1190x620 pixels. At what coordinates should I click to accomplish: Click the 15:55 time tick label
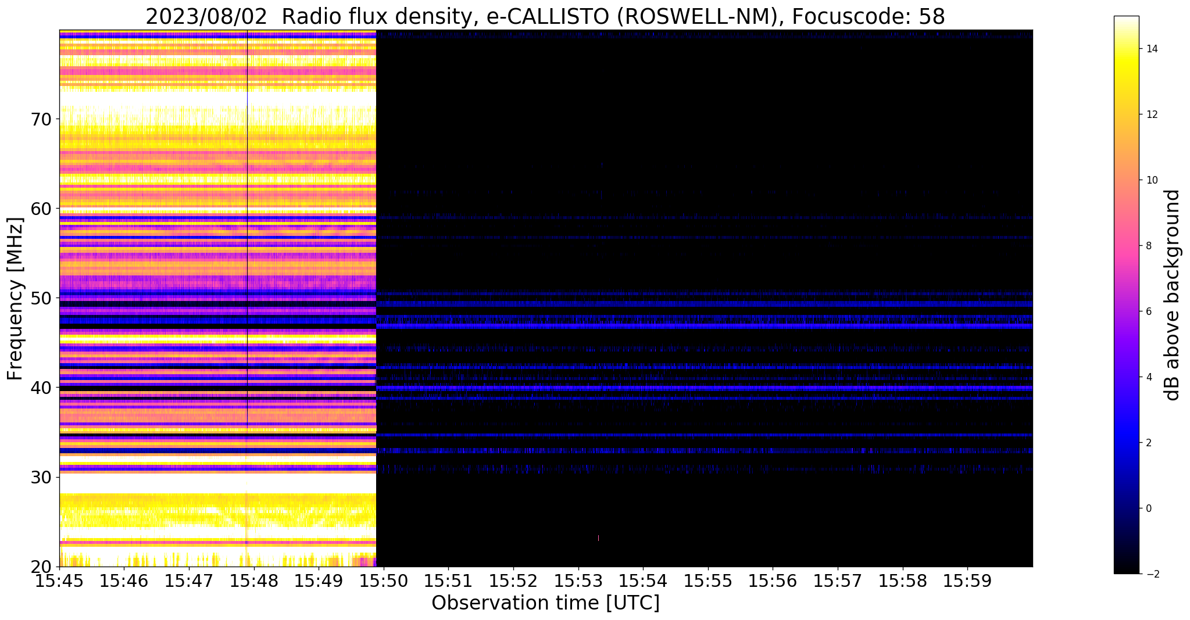pos(708,580)
